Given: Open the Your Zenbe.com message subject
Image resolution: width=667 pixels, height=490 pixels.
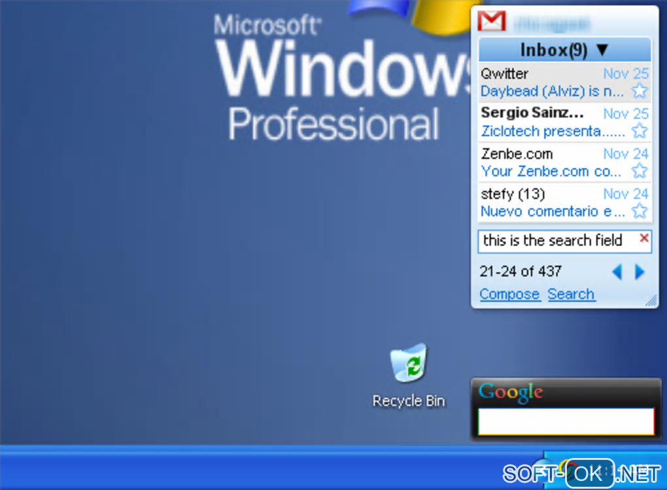Looking at the screenshot, I should point(551,171).
